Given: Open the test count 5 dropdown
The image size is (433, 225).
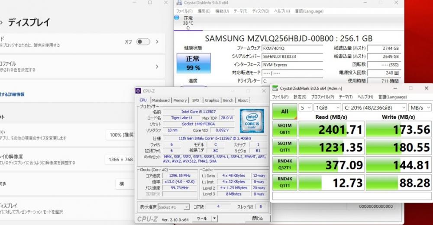Looking at the screenshot, I should [305, 108].
